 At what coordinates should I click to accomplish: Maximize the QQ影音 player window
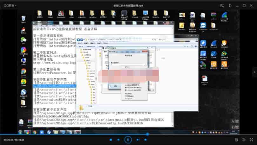[x=244, y=5]
